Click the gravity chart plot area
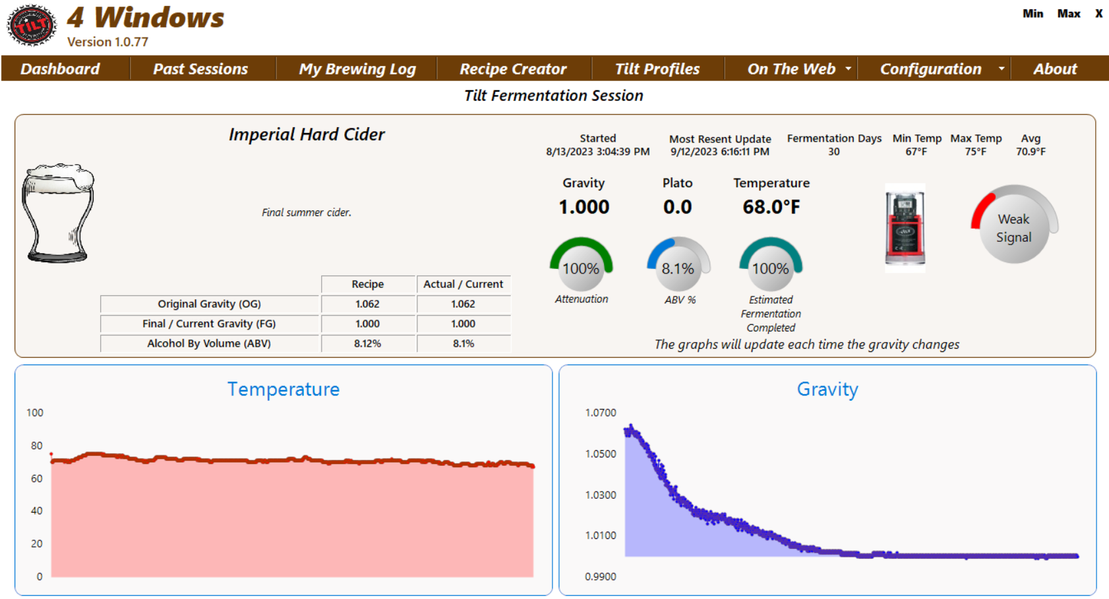This screenshot has height=599, width=1109. (851, 494)
